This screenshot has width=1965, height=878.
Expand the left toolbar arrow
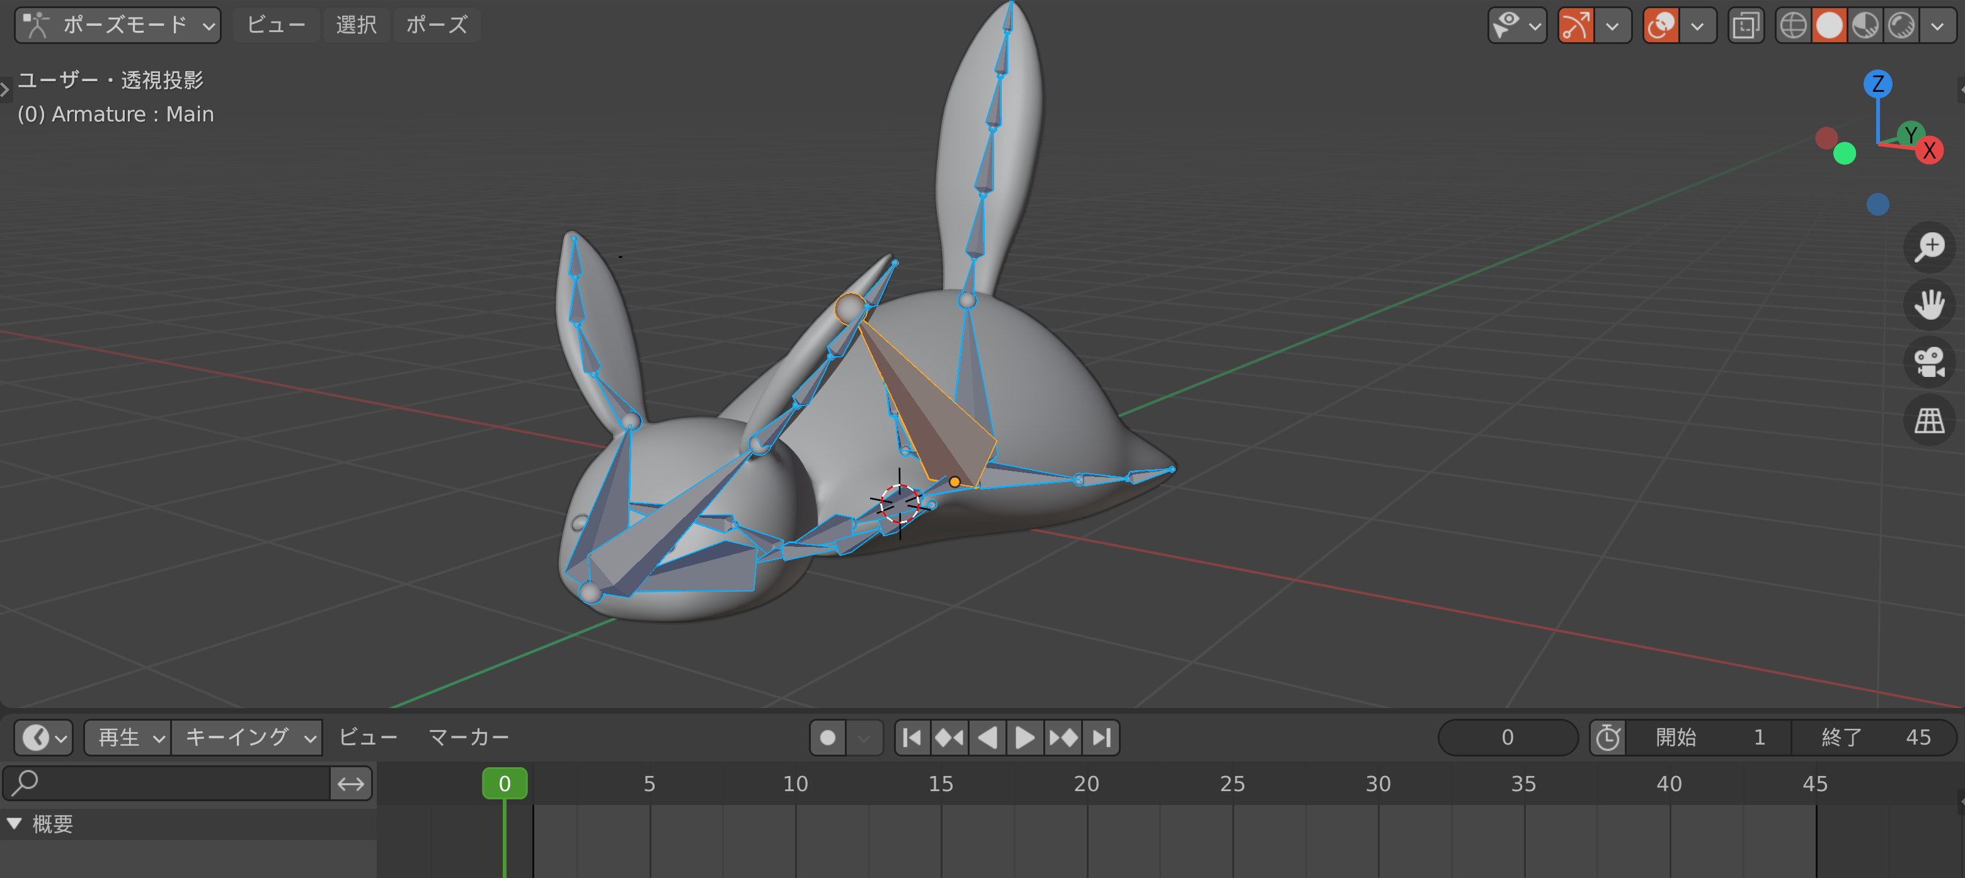[4, 90]
